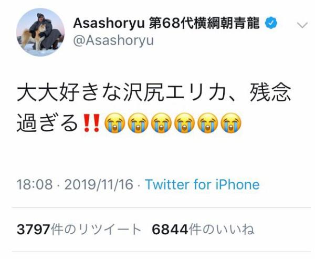Click the fourth crying face emoji
Image resolution: width=315 pixels, height=259 pixels.
point(184,123)
